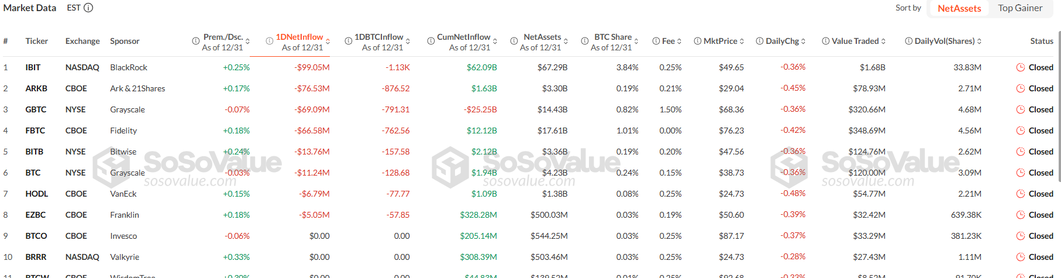Click the Ticker column header
1061x278 pixels.
[36, 41]
